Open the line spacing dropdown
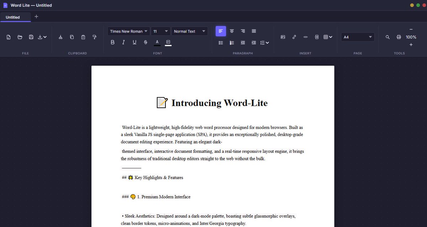This screenshot has width=427, height=227. [264, 43]
